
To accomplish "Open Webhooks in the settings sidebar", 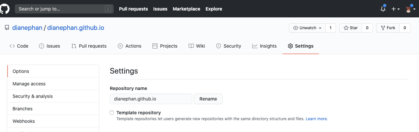I will pyautogui.click(x=53, y=121).
